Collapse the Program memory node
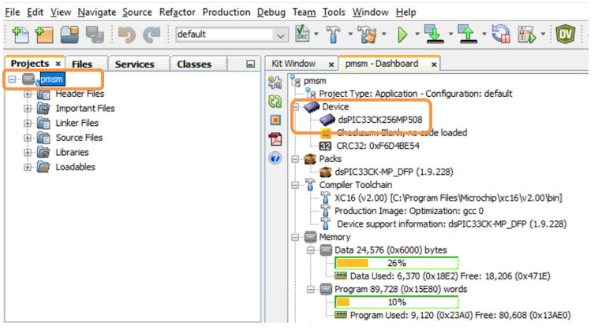Screen dimensions: 598x329 point(311,290)
